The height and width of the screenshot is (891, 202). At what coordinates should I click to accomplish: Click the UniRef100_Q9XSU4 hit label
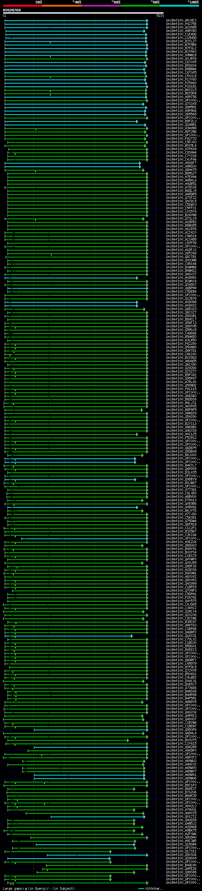point(181,855)
